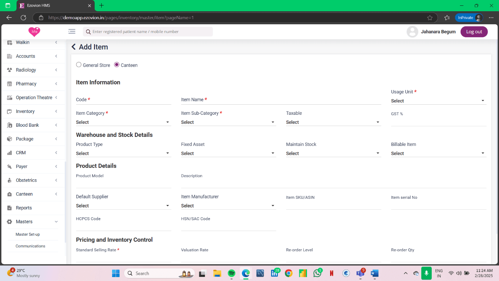Select the General Store radio button
Viewport: 499px width, 281px height.
click(x=79, y=65)
